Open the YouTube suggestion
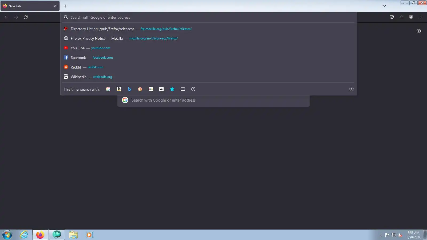 pyautogui.click(x=209, y=48)
